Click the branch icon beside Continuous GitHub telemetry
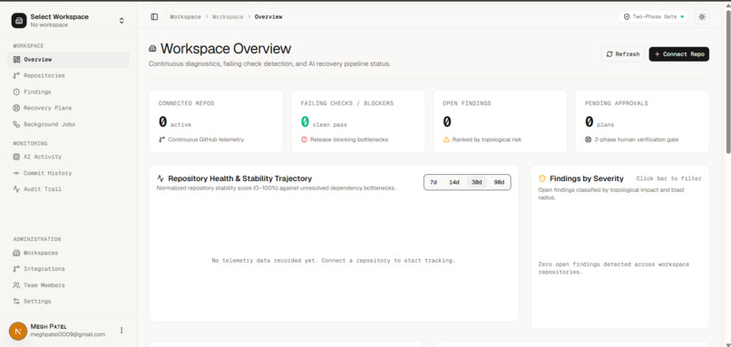This screenshot has height=347, width=731. (161, 140)
